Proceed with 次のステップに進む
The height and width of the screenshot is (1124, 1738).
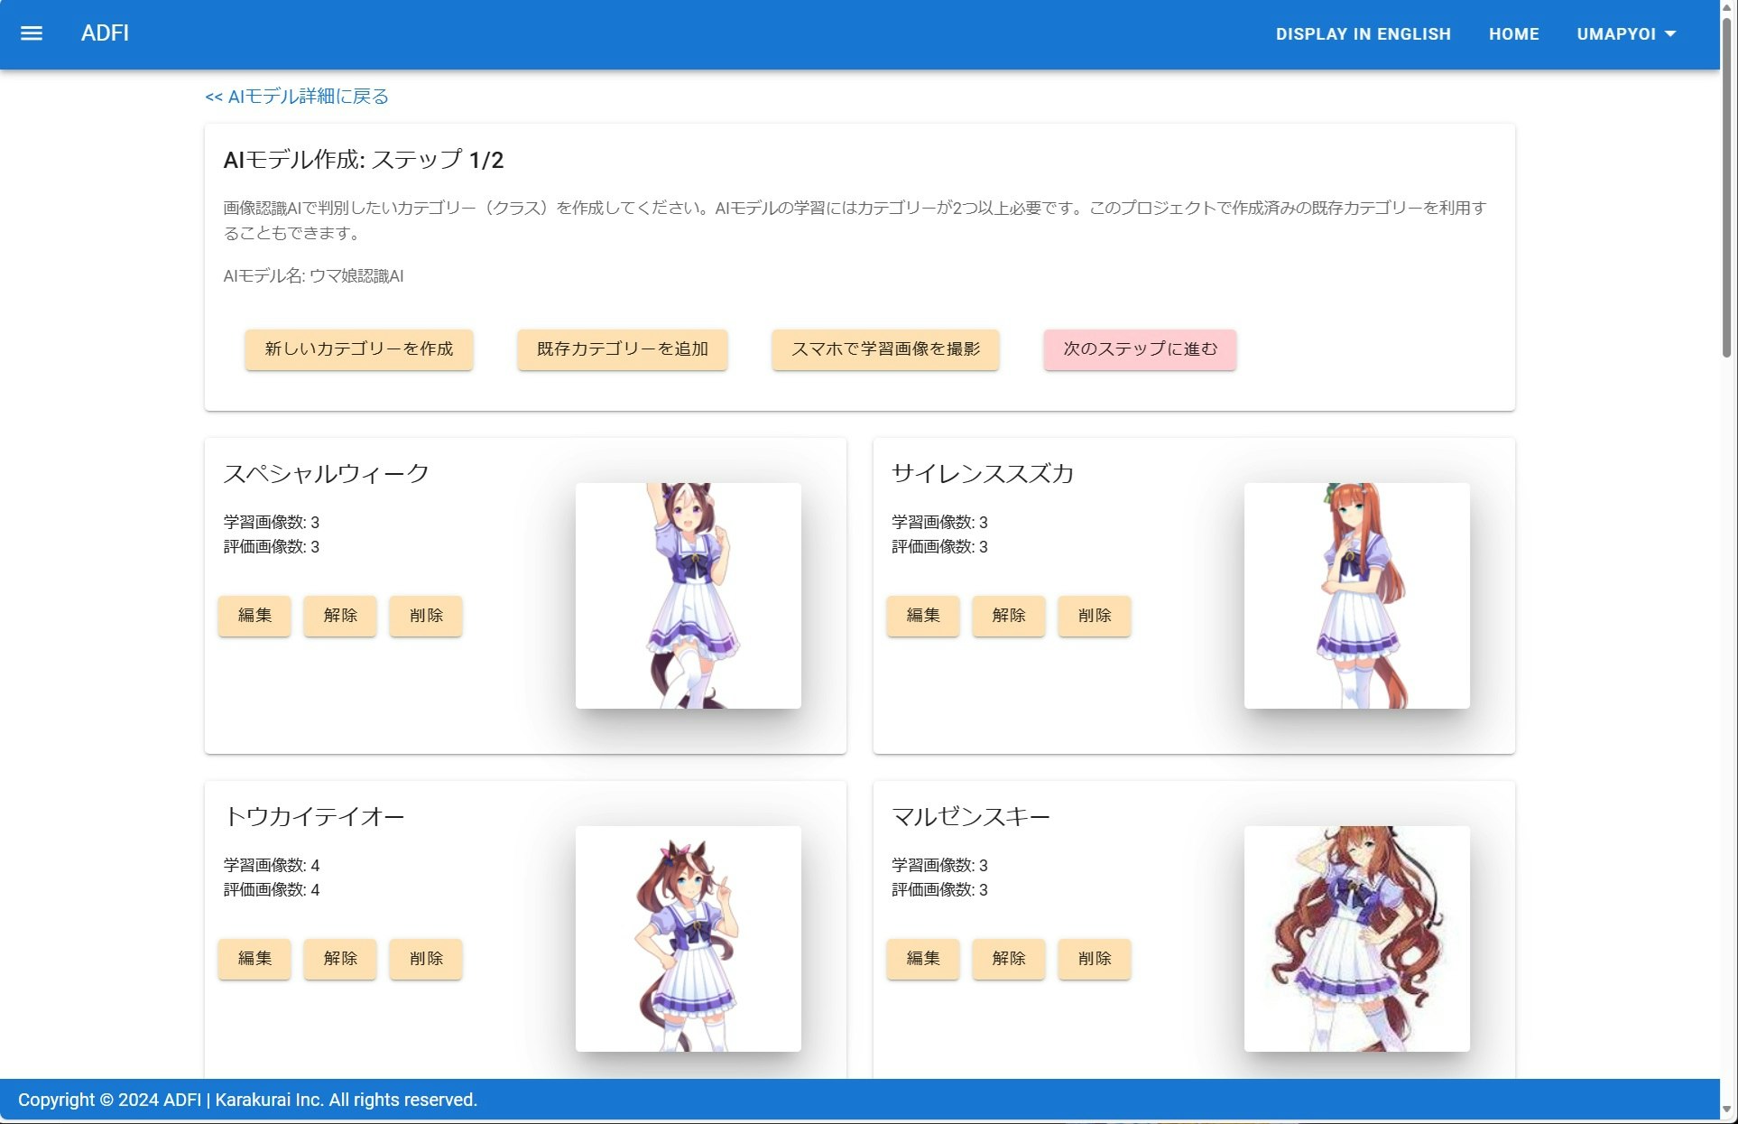1140,349
